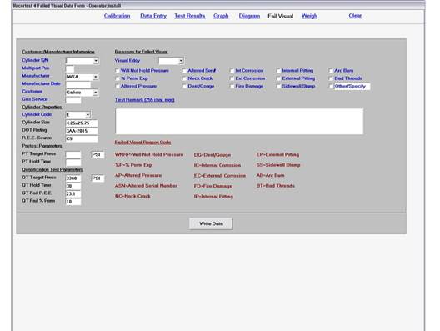
Task: Open the Visual Eddy dropdown
Action: (x=181, y=61)
